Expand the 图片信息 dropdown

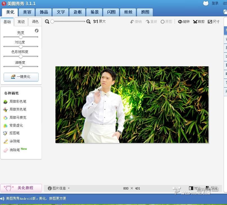tap(59, 188)
